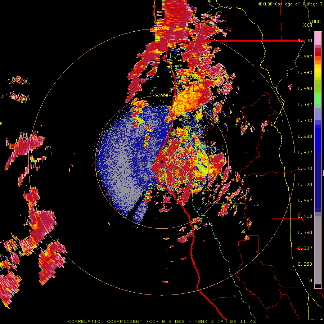Image resolution: width=324 pixels, height=324 pixels.
Task: Select the 0.253 scale value
Action: point(305,264)
